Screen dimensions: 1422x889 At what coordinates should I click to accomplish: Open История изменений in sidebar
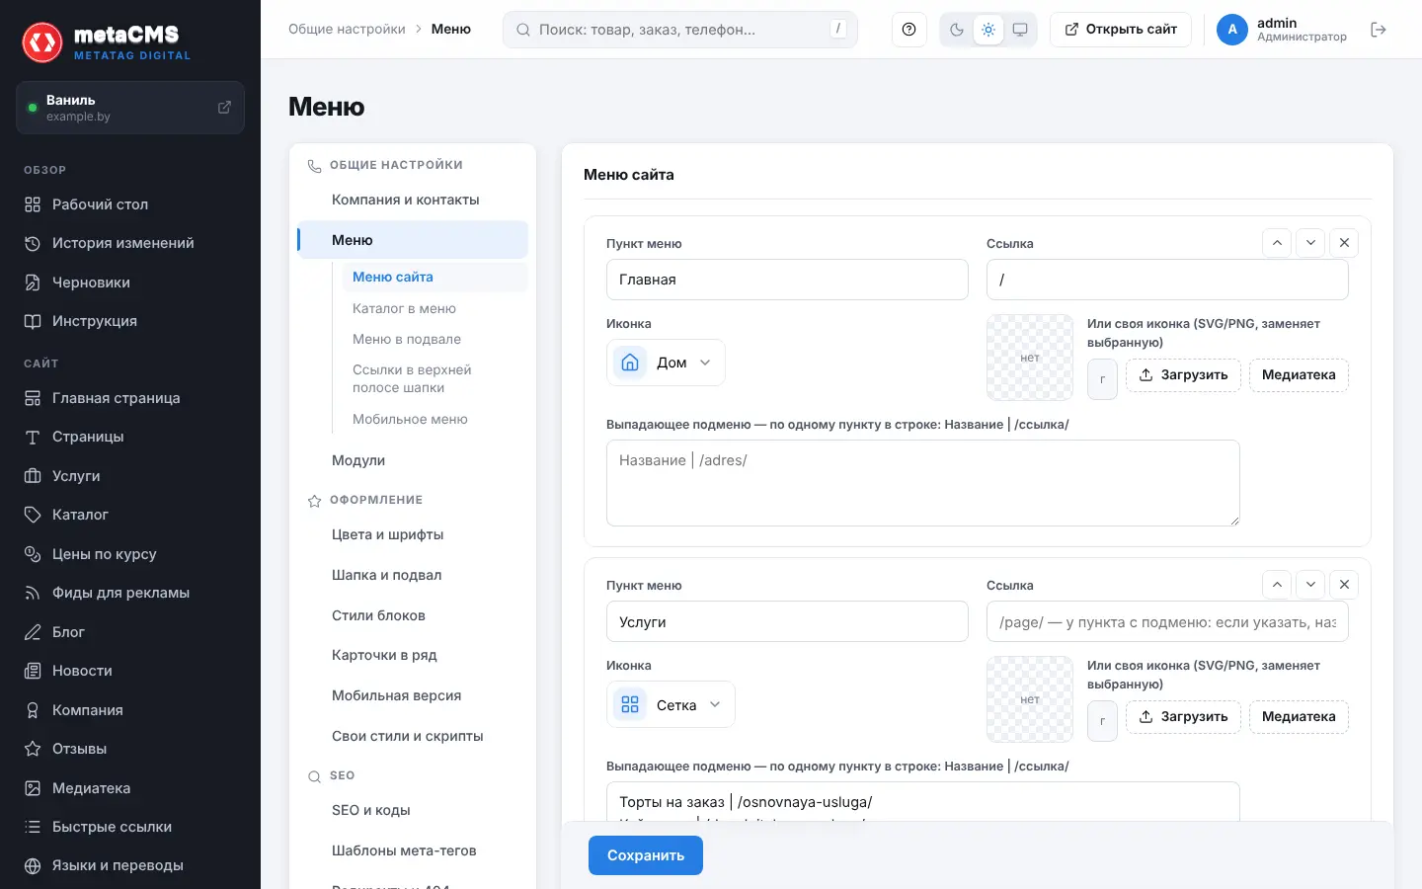(x=130, y=243)
